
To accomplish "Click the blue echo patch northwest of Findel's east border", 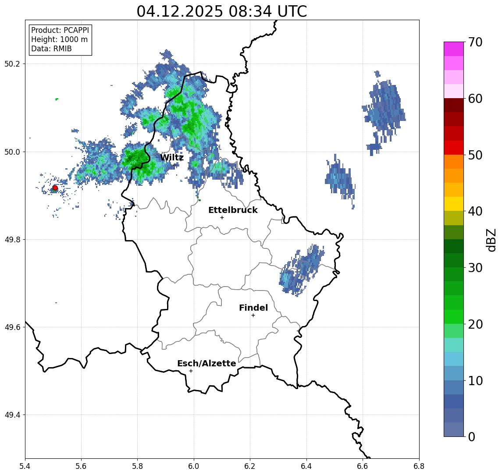I will pos(301,270).
